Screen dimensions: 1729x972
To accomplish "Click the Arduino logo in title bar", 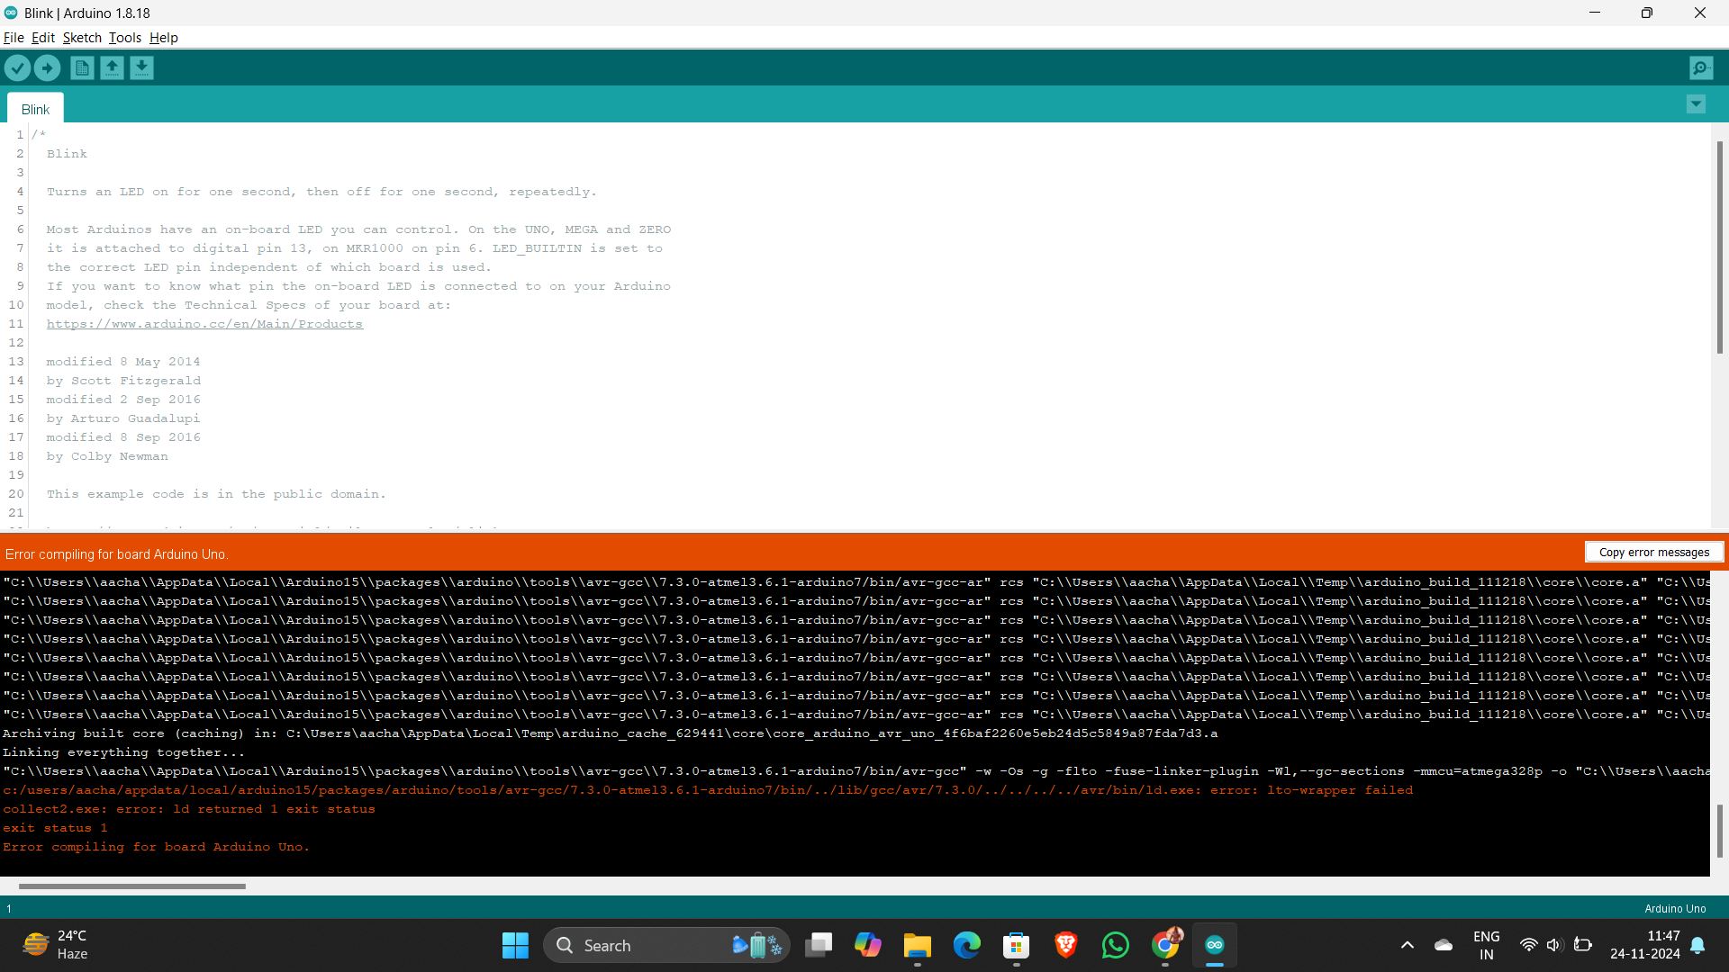I will pyautogui.click(x=11, y=13).
